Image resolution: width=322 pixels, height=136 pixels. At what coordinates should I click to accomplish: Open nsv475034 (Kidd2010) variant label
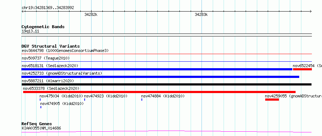61,96
